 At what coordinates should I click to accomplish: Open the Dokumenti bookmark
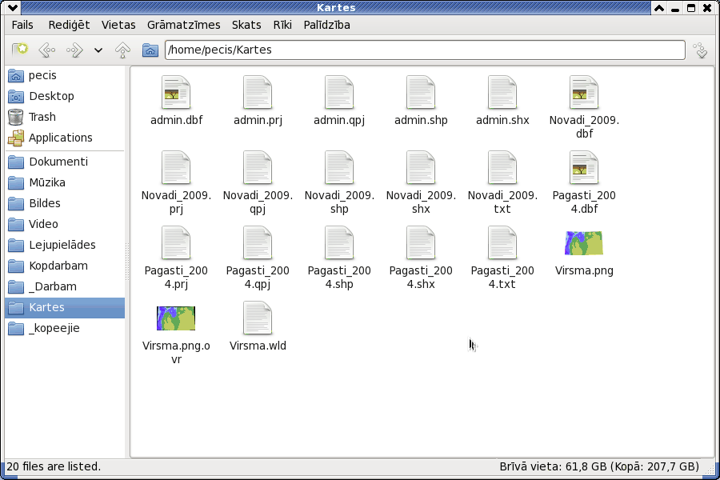(x=65, y=162)
